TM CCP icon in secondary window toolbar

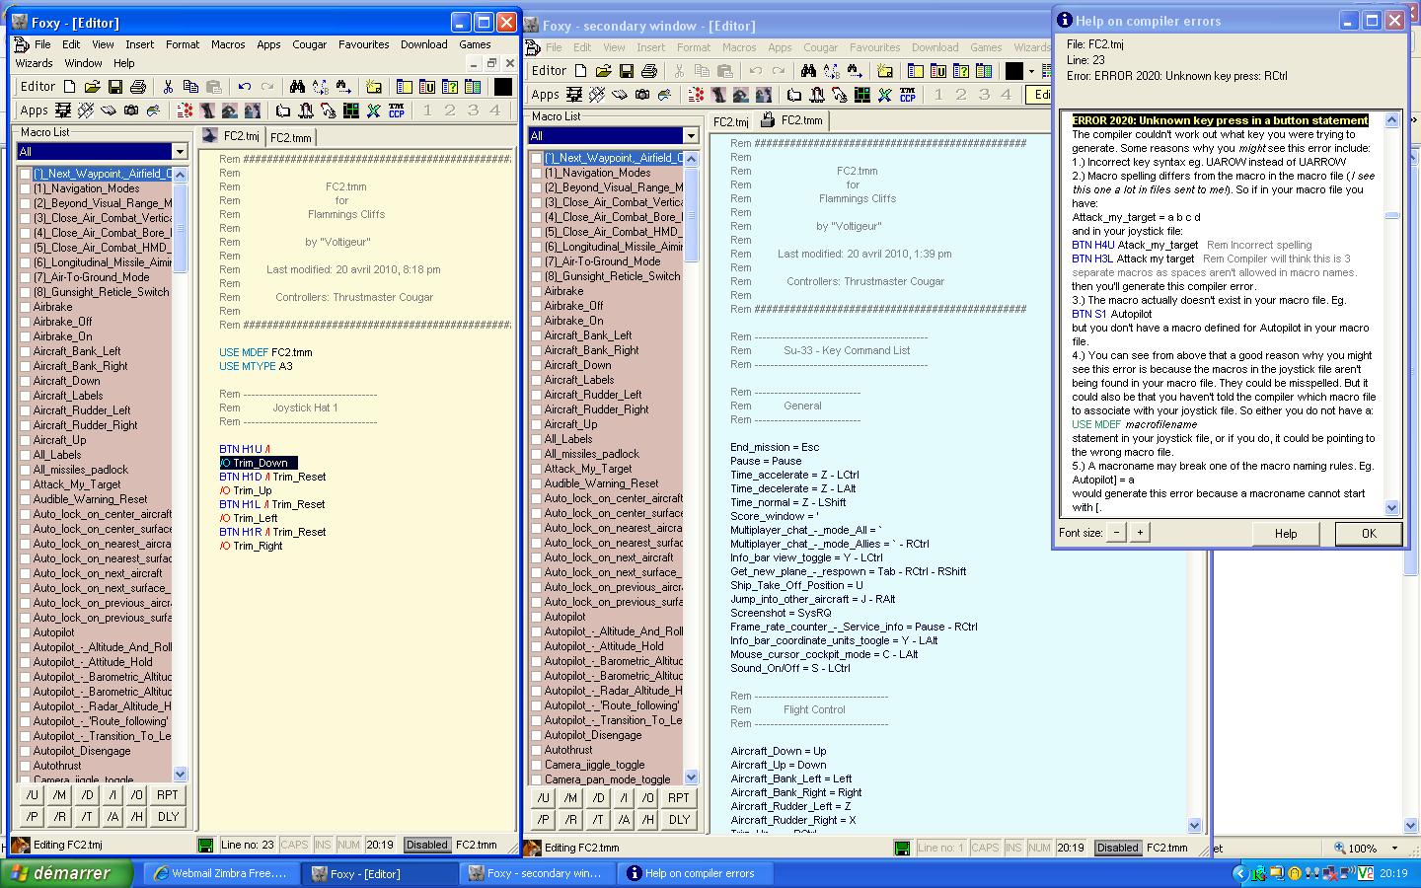pyautogui.click(x=908, y=95)
